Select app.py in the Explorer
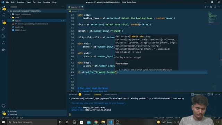Viewport: 222px width, 125px height. tap(37, 21)
